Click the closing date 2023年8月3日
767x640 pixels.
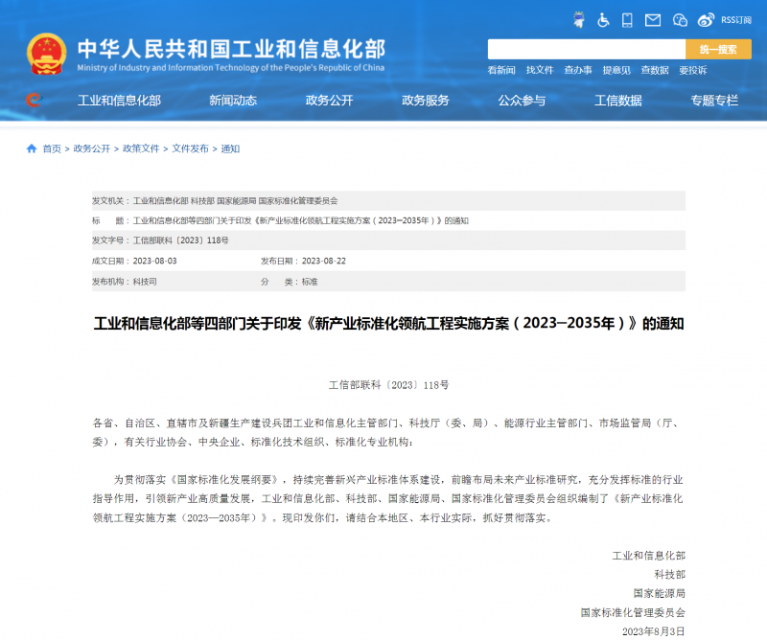point(654,631)
